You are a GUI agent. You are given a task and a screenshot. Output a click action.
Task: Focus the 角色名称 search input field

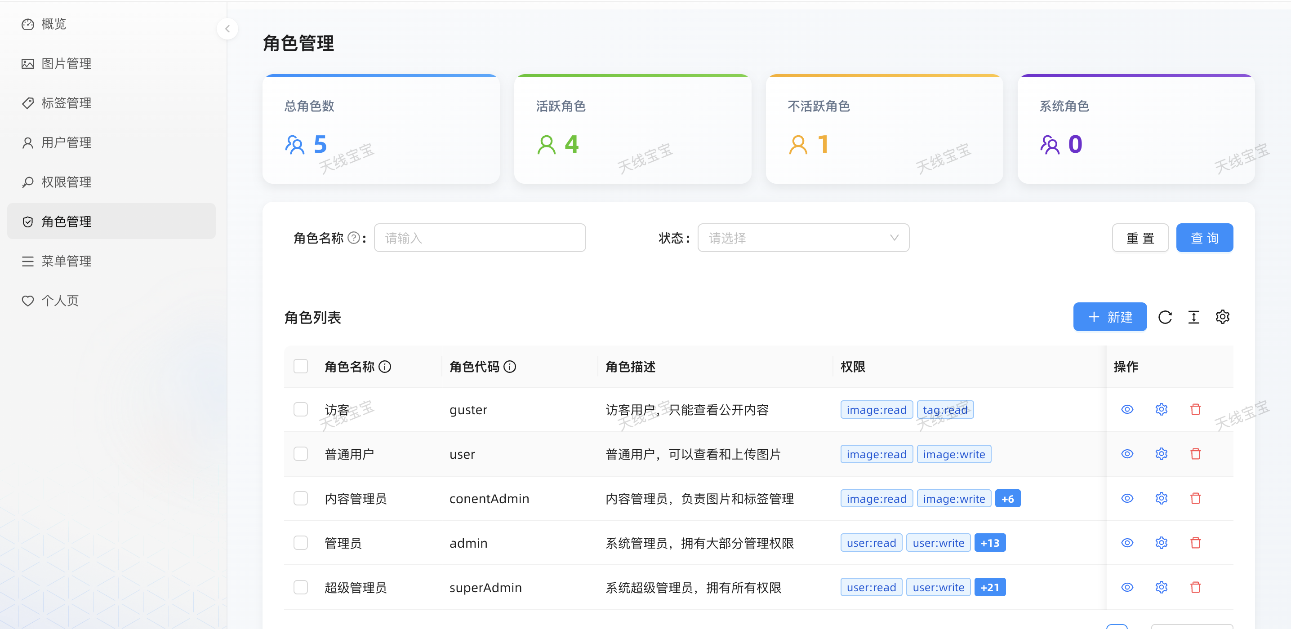(479, 238)
